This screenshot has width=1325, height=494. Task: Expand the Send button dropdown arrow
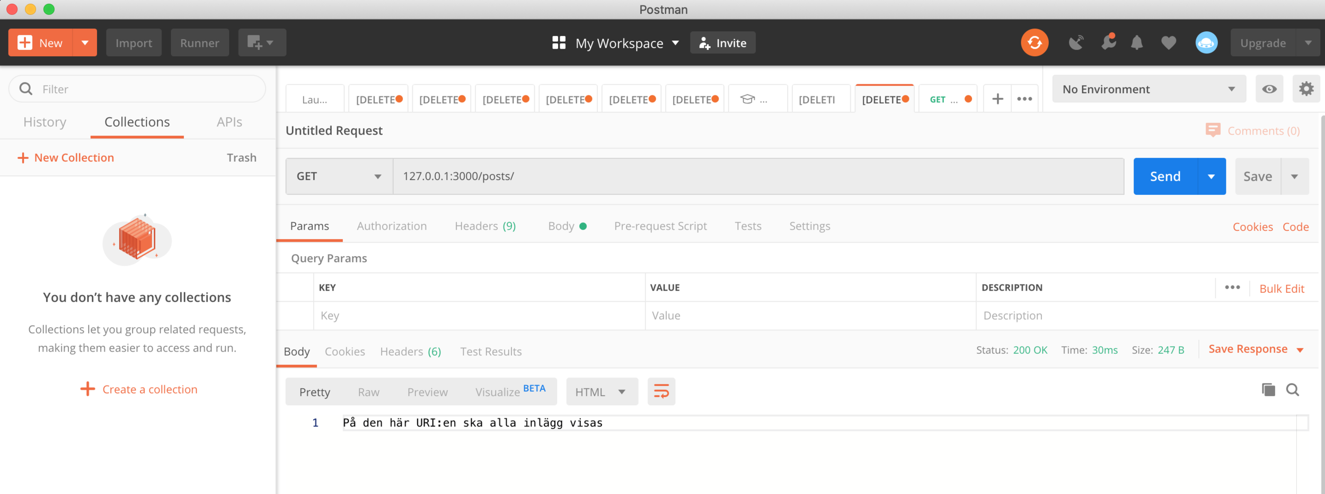tap(1211, 176)
